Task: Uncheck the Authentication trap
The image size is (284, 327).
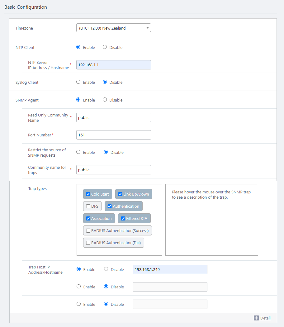Action: point(110,206)
